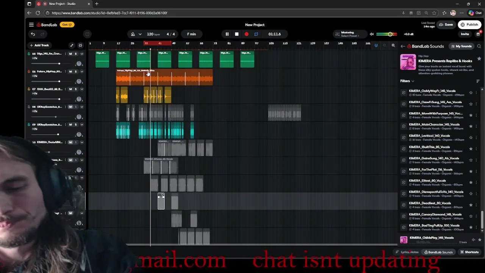Viewport: 485px width, 273px height.
Task: Click the zoom out magnifier icon
Action: click(385, 45)
